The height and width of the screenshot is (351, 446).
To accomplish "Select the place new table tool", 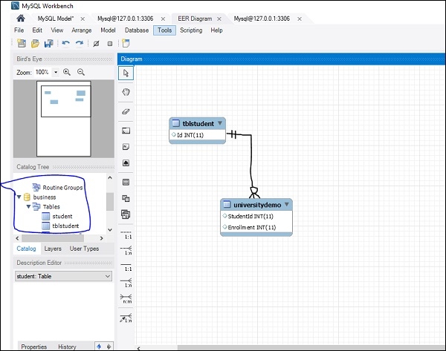I will click(126, 183).
